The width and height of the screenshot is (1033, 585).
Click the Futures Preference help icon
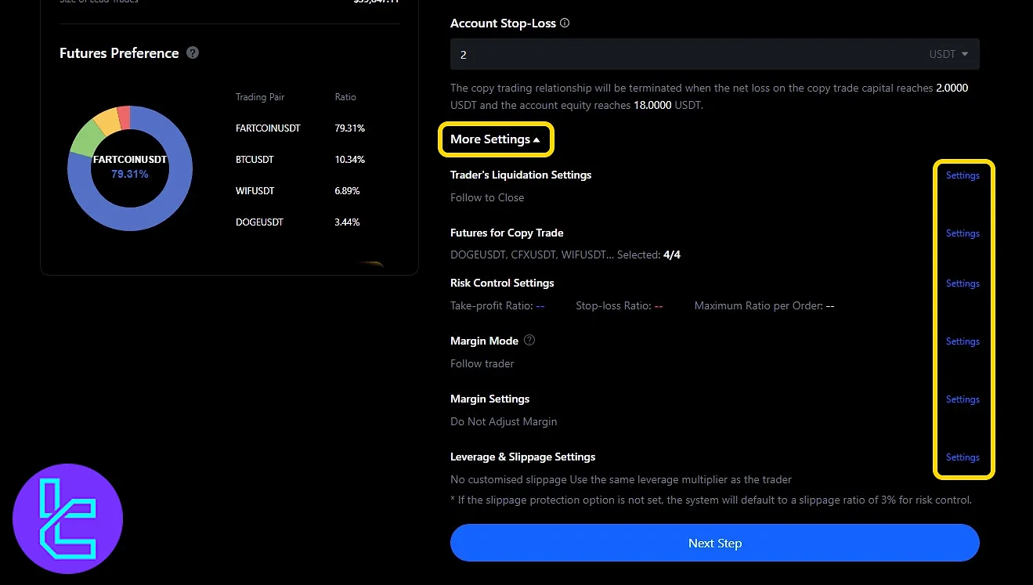pos(193,53)
